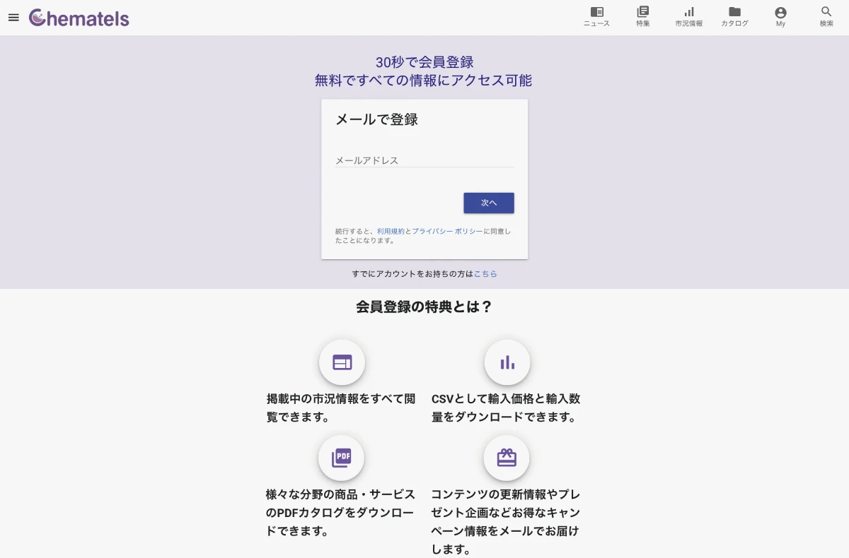Click the bar chart CSV download icon
Image resolution: width=849 pixels, height=558 pixels.
507,362
